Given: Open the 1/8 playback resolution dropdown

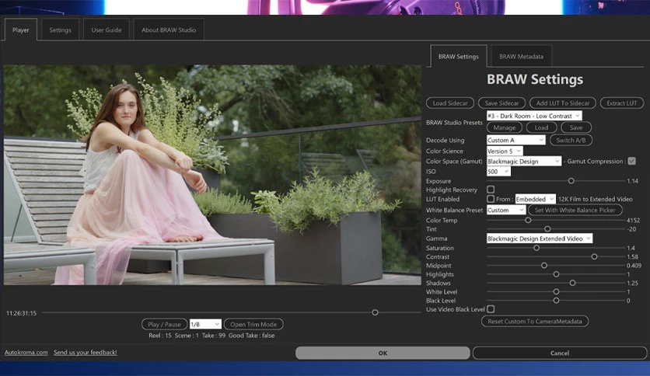Looking at the screenshot, I should coord(205,324).
